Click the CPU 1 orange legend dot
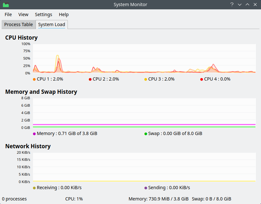 [x=34, y=79]
